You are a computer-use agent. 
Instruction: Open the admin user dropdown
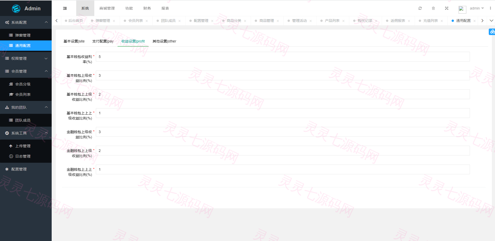(477, 8)
